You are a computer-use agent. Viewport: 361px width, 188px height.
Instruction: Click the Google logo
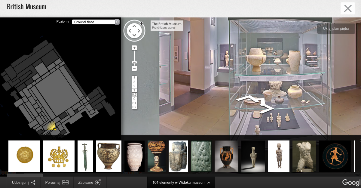point(351,182)
